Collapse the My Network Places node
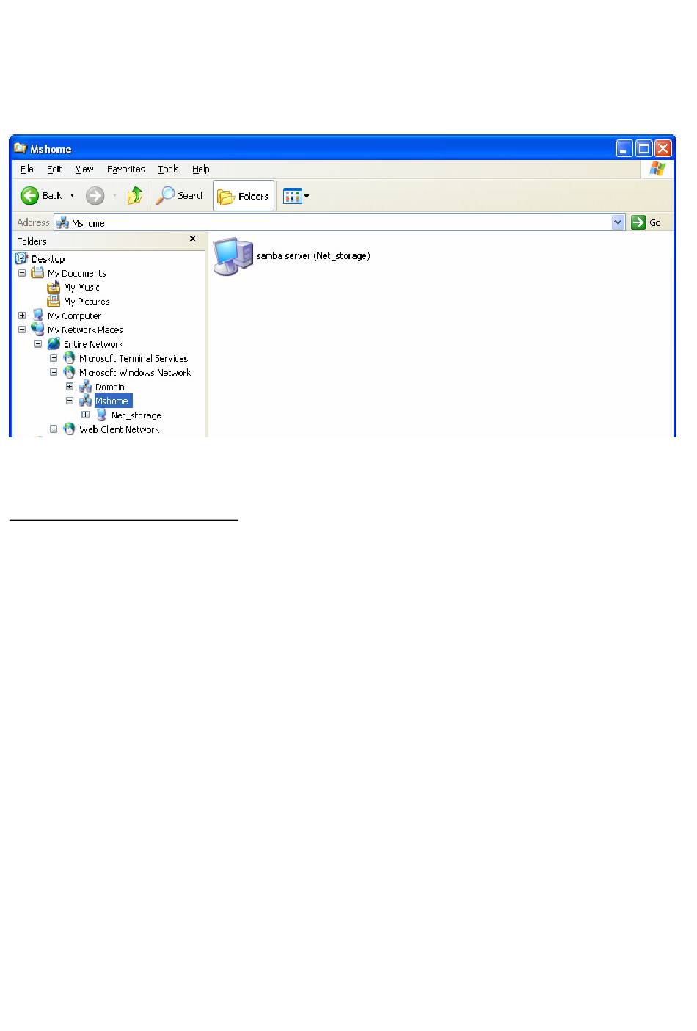The height and width of the screenshot is (1031, 697). pos(22,329)
